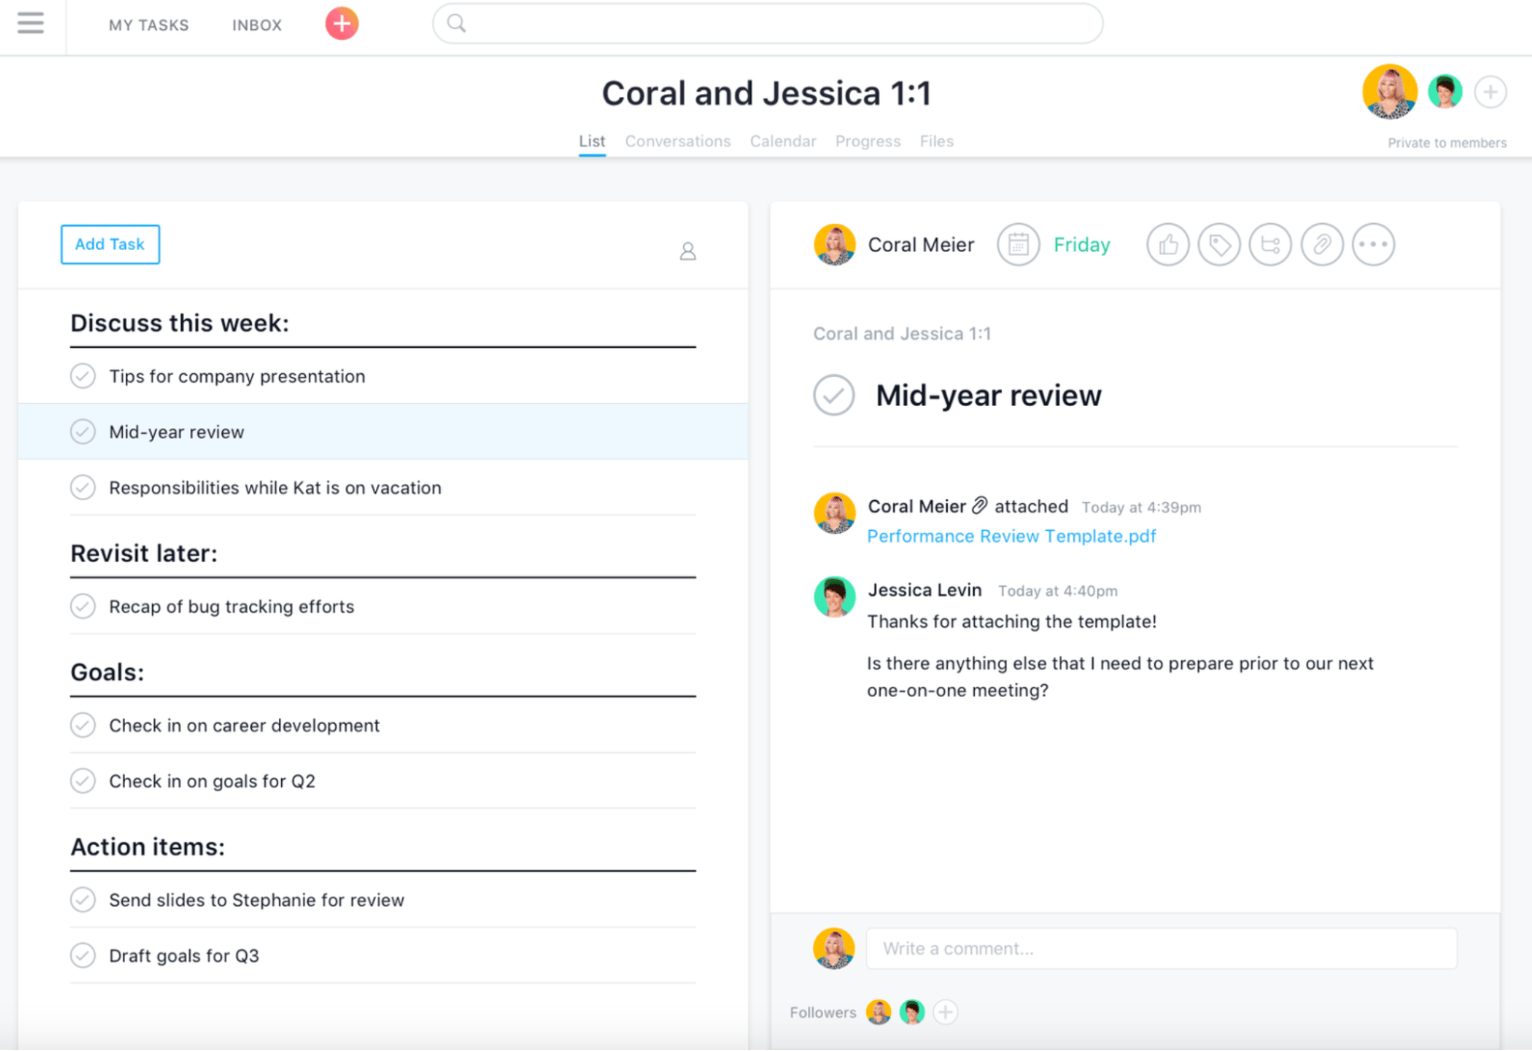Switch to the Conversations tab
1532x1051 pixels.
click(x=677, y=141)
